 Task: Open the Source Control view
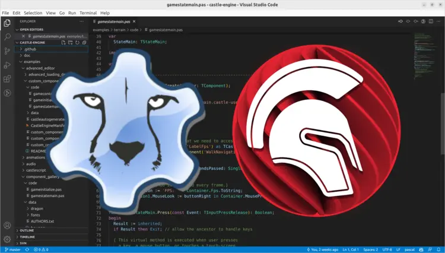7,51
